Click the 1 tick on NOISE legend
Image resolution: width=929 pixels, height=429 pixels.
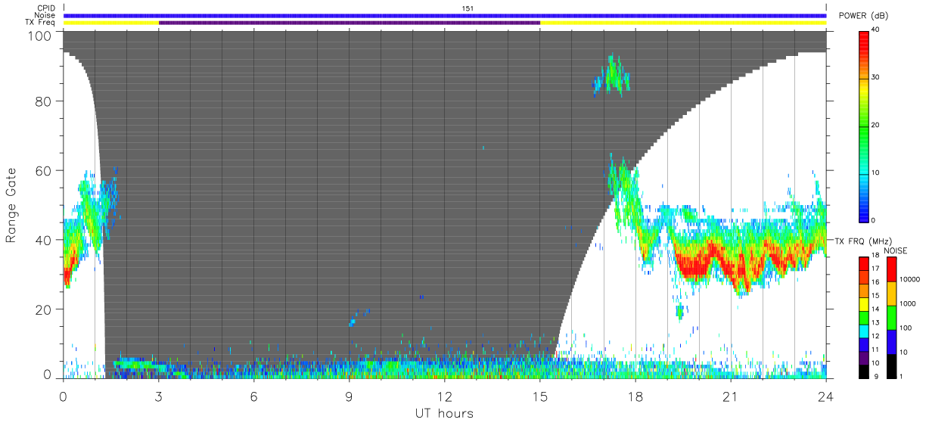902,376
